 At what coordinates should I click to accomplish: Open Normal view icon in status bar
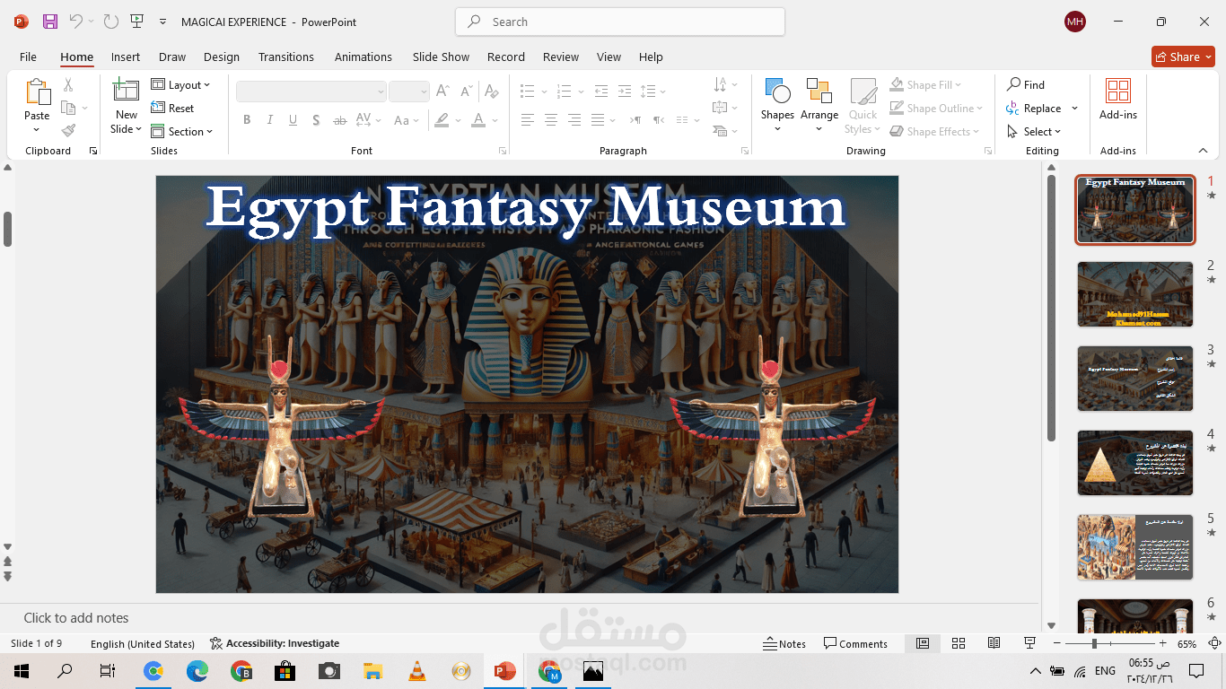pos(923,643)
